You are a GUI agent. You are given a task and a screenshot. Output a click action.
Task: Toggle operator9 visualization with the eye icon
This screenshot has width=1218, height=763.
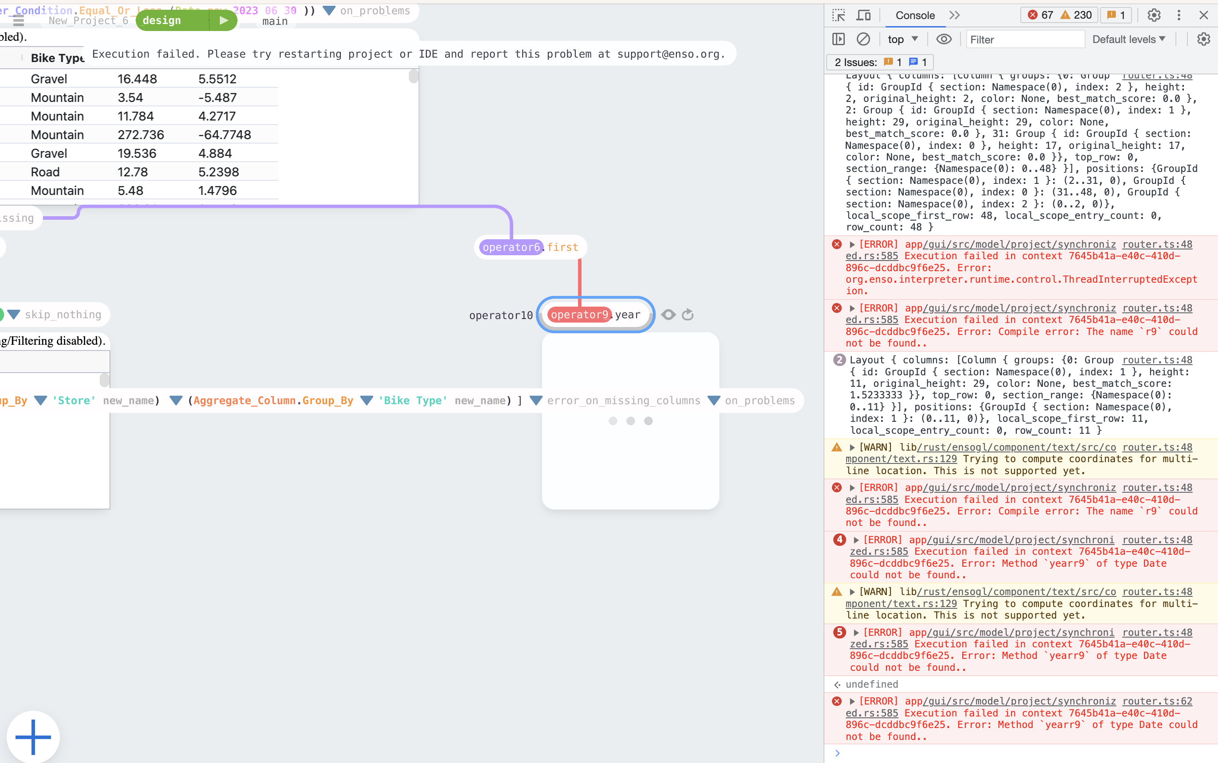[668, 315]
